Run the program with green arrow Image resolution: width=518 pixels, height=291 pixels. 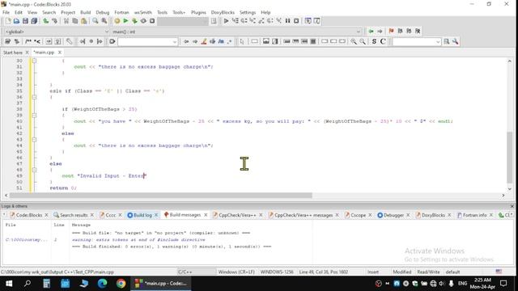point(125,21)
